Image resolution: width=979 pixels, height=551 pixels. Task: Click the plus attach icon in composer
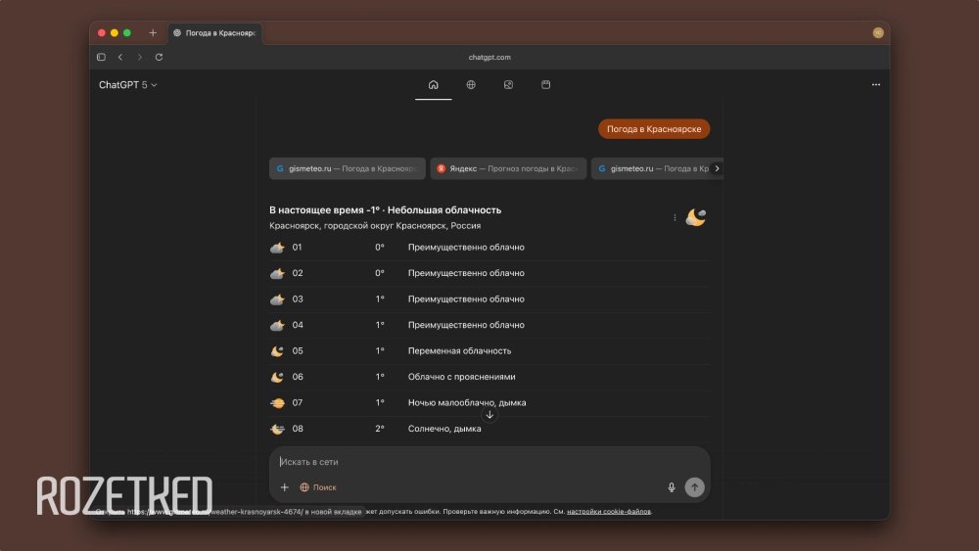(x=285, y=487)
